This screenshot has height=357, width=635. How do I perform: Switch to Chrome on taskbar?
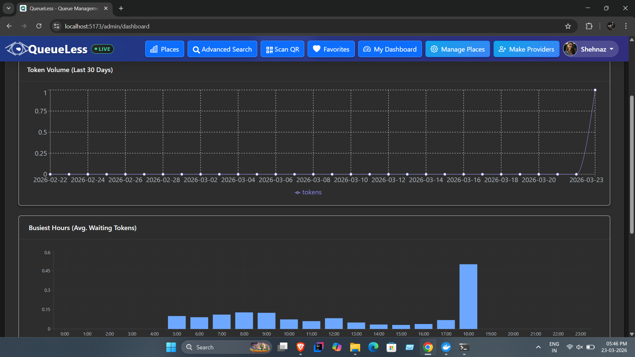click(x=428, y=347)
